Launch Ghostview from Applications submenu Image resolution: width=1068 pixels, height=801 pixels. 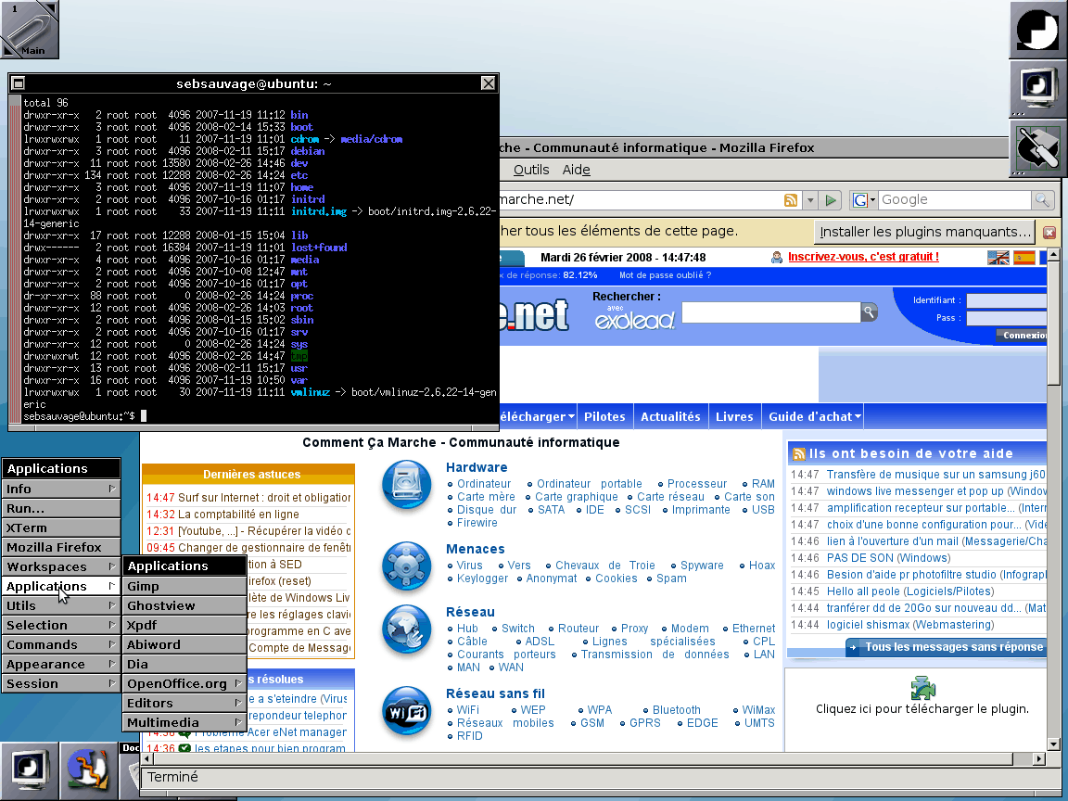pos(184,605)
